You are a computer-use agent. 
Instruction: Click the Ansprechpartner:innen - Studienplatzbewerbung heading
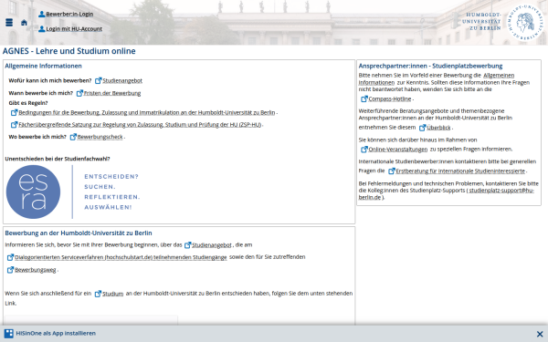(x=430, y=66)
